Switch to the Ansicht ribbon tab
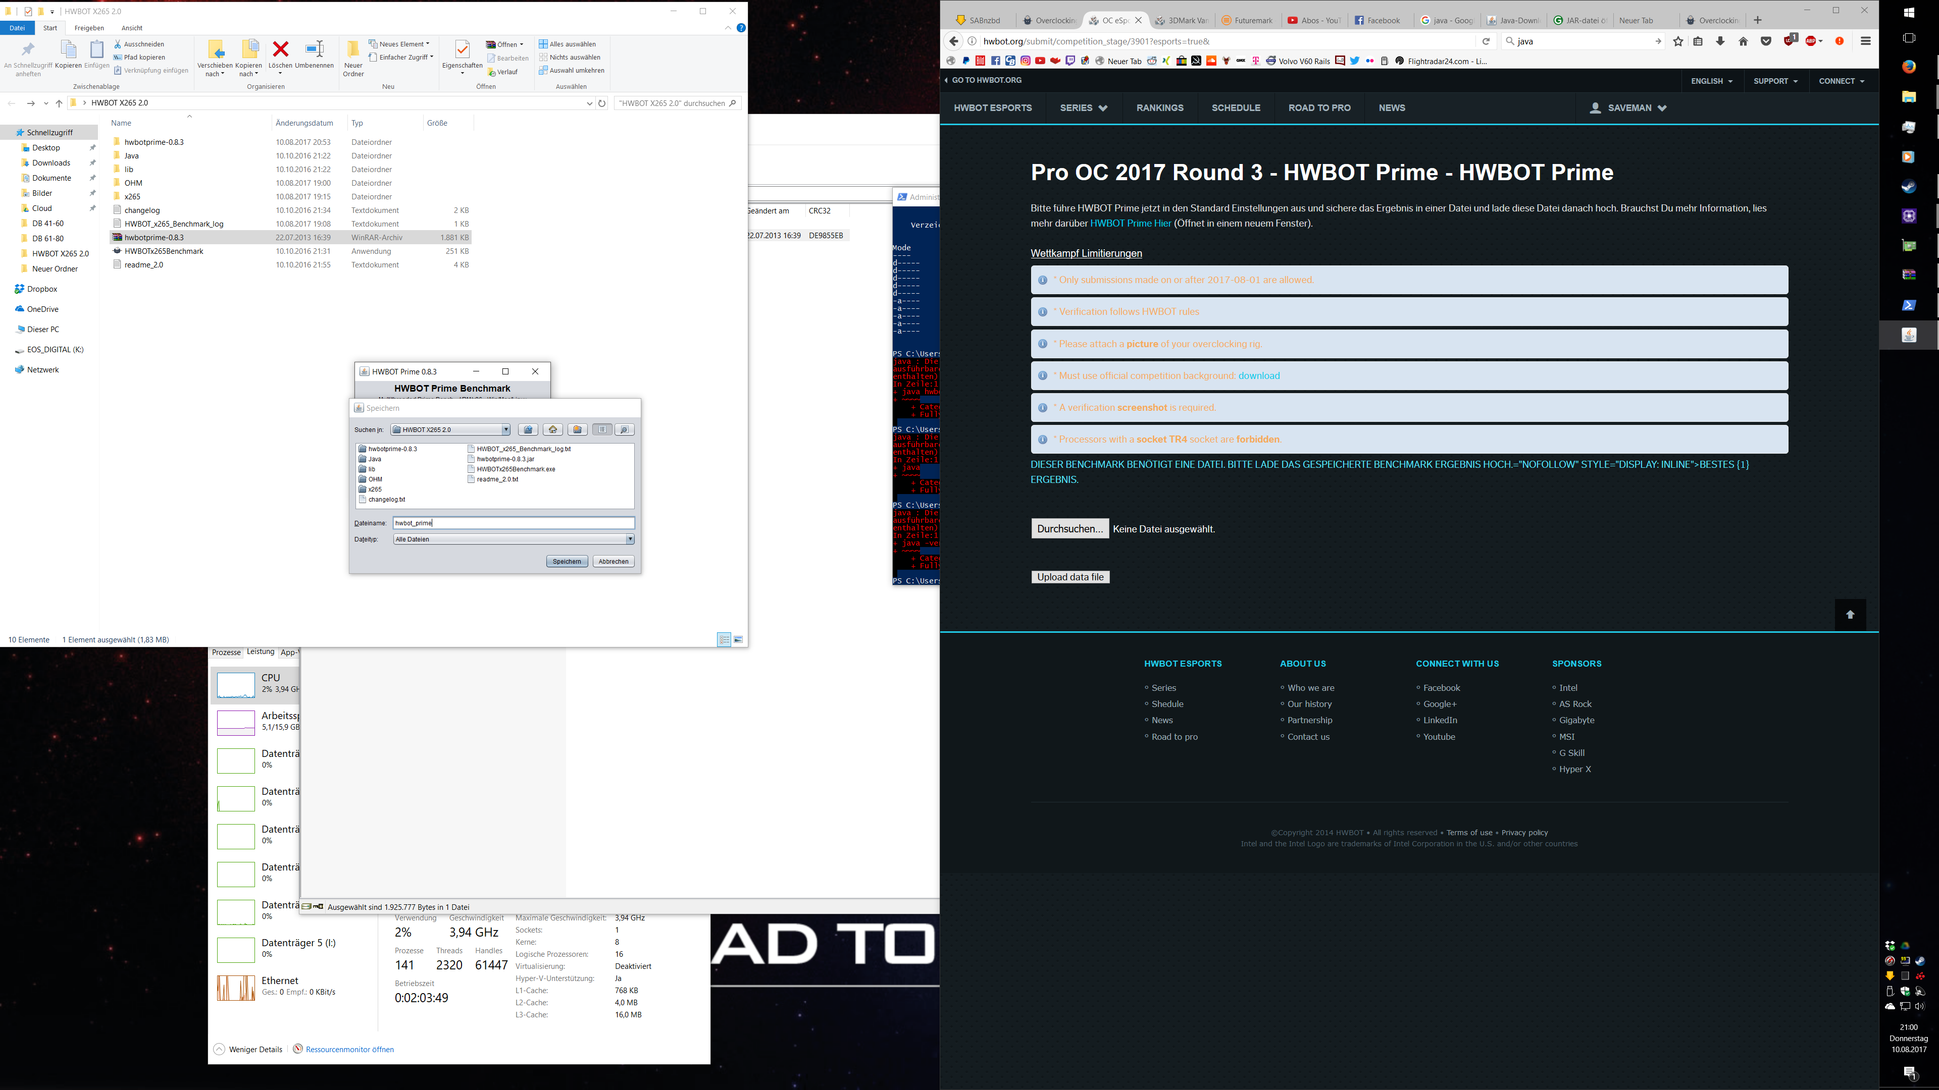1939x1090 pixels. [132, 28]
